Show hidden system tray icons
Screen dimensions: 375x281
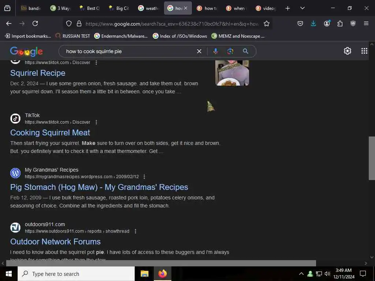[301, 274]
